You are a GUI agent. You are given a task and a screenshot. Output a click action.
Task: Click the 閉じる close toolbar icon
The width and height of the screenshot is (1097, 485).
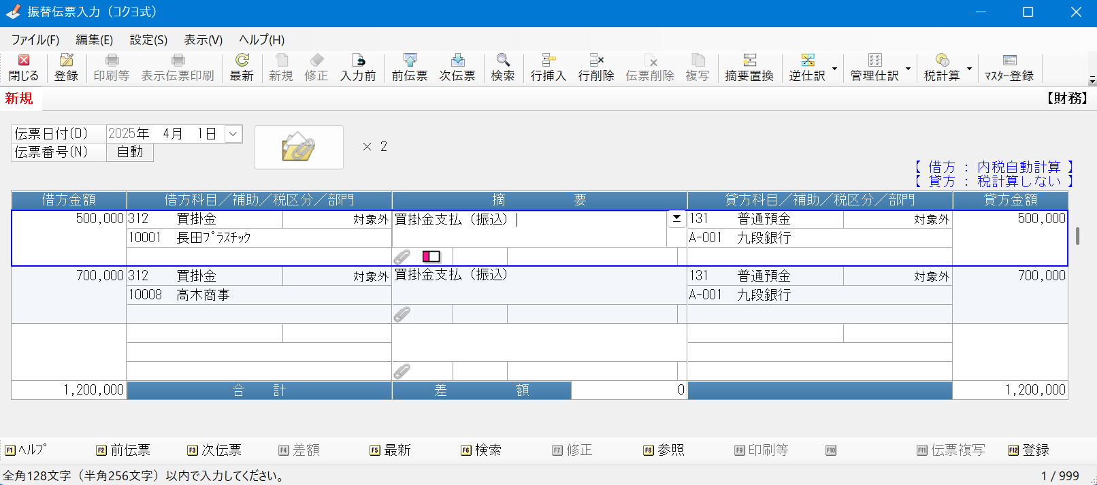click(24, 68)
